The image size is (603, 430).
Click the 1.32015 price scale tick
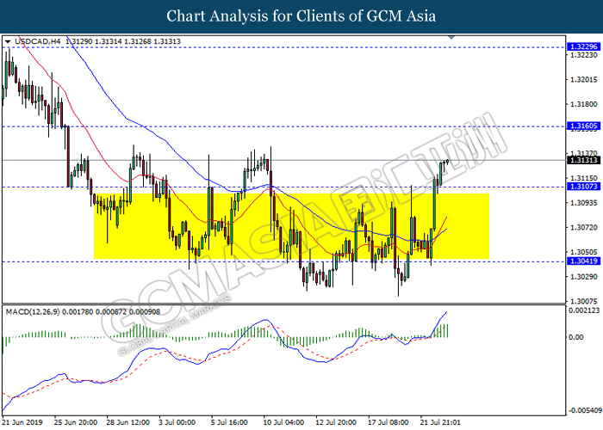point(583,79)
